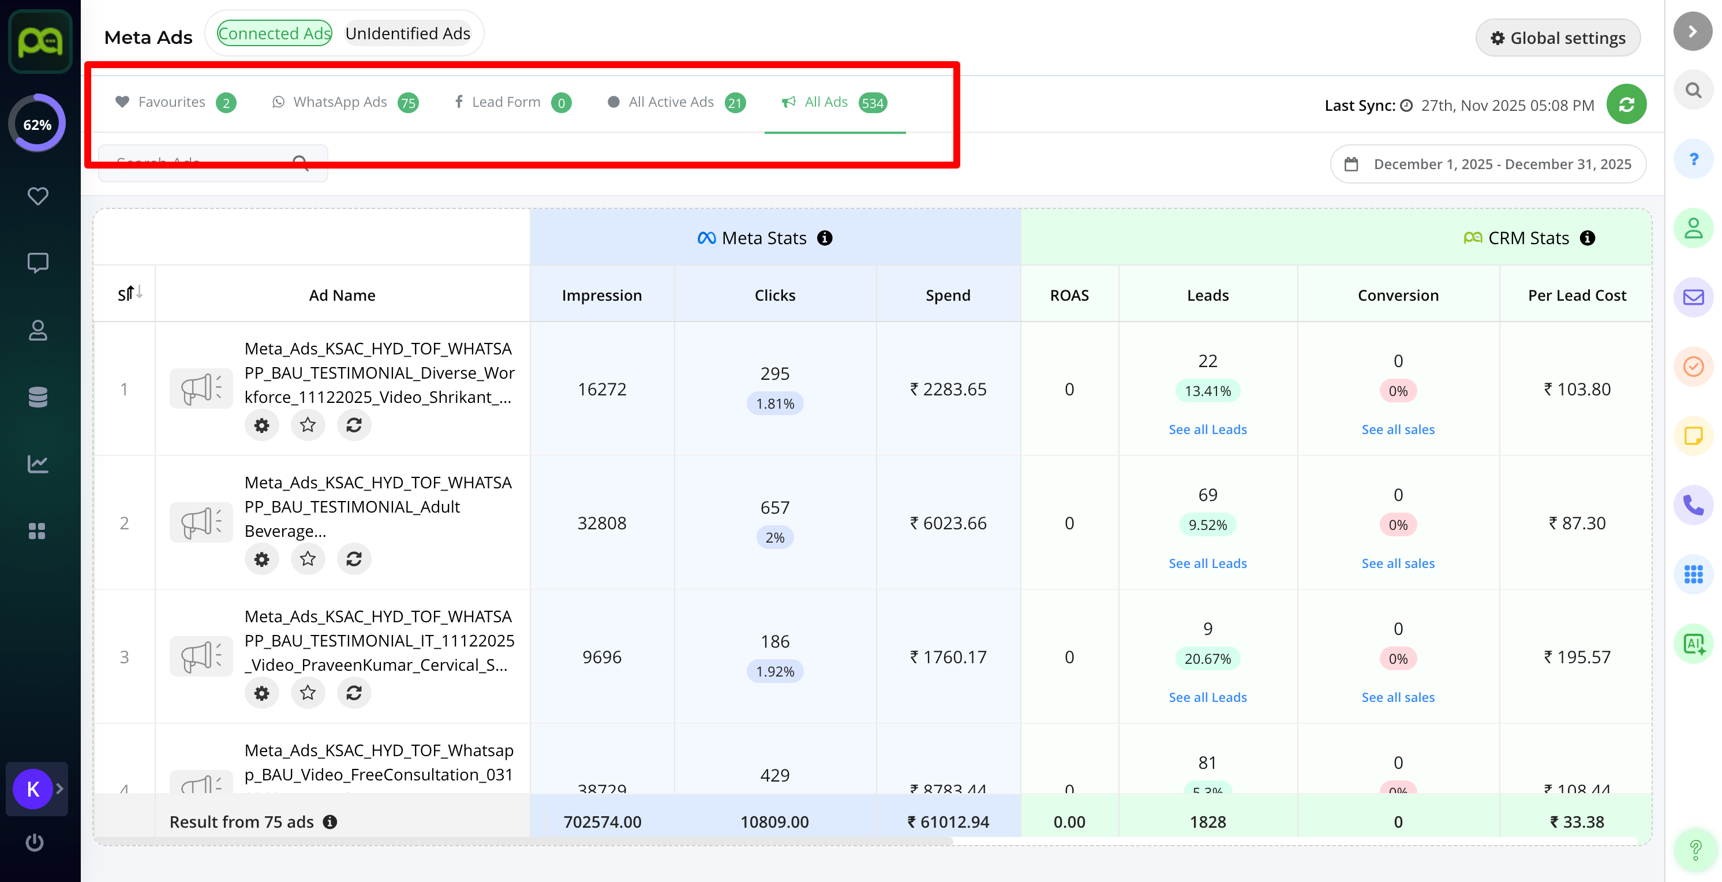This screenshot has width=1722, height=882.
Task: Click the Meta Stats info icon
Action: tap(825, 238)
